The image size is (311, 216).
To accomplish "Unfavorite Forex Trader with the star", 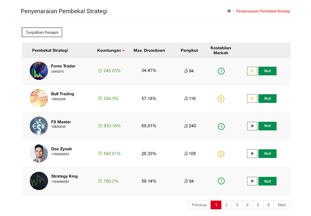I will (x=252, y=71).
